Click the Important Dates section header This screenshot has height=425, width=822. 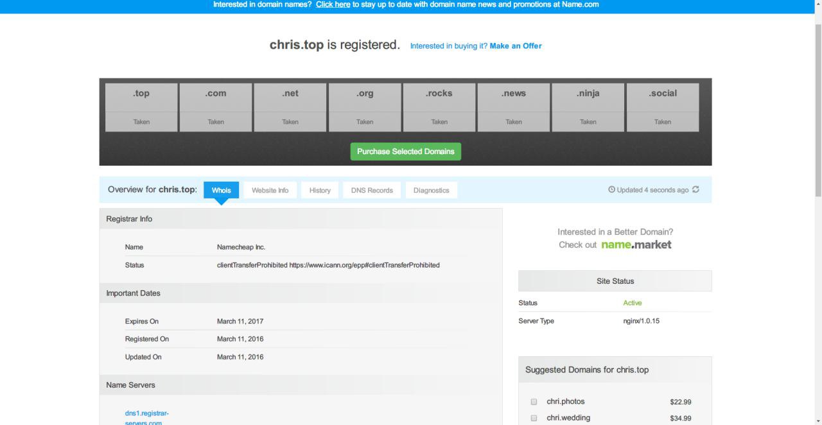301,293
